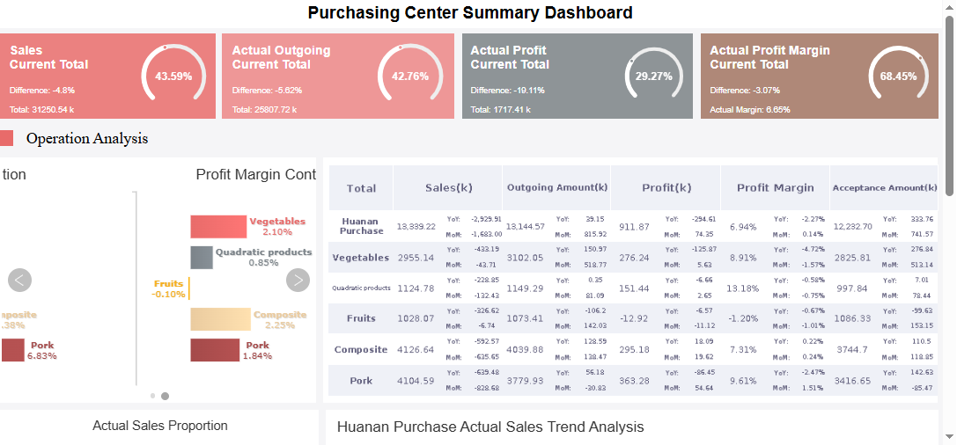Viewport: 957px width, 445px height.
Task: Select the gray Quadratic products 0.85% bar
Action: pyautogui.click(x=202, y=258)
